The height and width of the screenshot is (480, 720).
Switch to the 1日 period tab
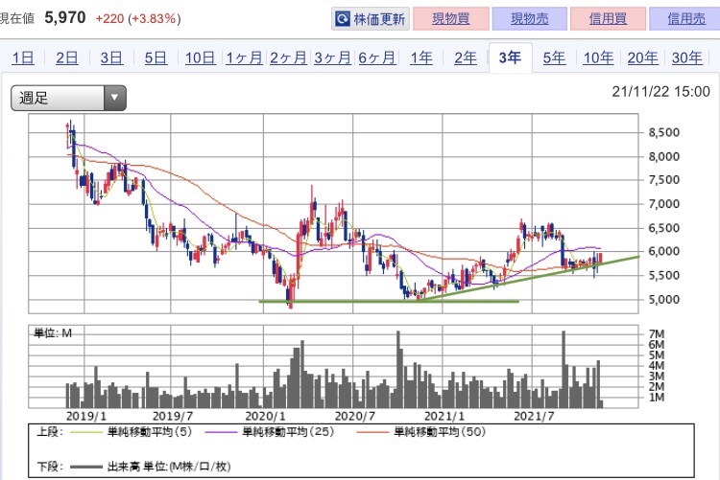coord(24,57)
